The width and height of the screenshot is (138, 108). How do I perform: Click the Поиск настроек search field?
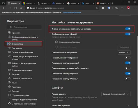click(24, 27)
